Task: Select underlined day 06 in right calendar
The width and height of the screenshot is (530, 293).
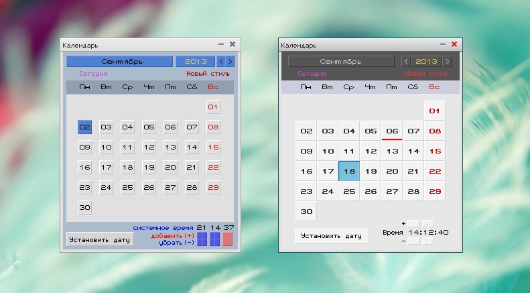Action: (x=392, y=131)
